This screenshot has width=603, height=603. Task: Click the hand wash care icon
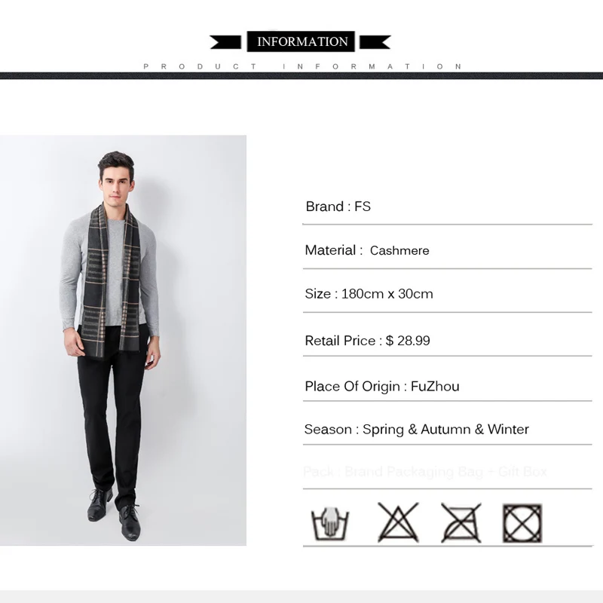point(330,523)
